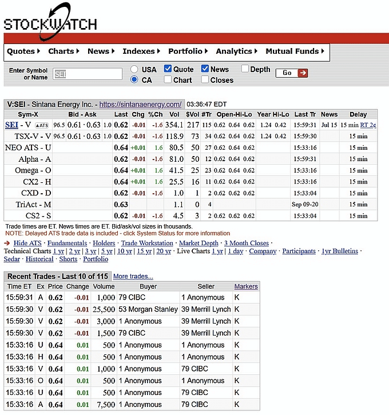Click the 53 Morgan Stanley buyer cell

coord(148,309)
